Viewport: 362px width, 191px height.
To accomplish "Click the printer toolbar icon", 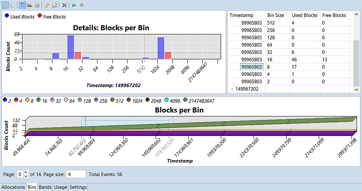I will [37, 5].
